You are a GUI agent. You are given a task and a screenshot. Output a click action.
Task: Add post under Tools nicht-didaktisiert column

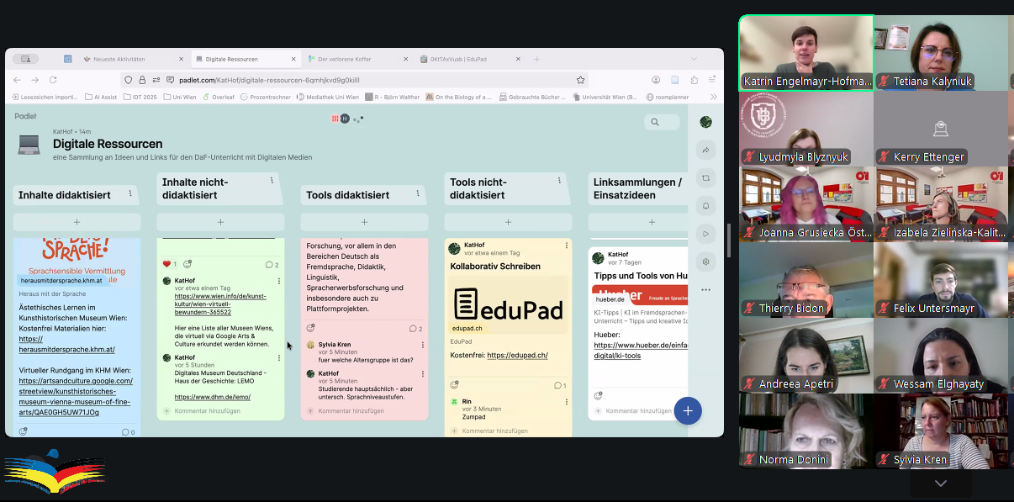tap(508, 222)
